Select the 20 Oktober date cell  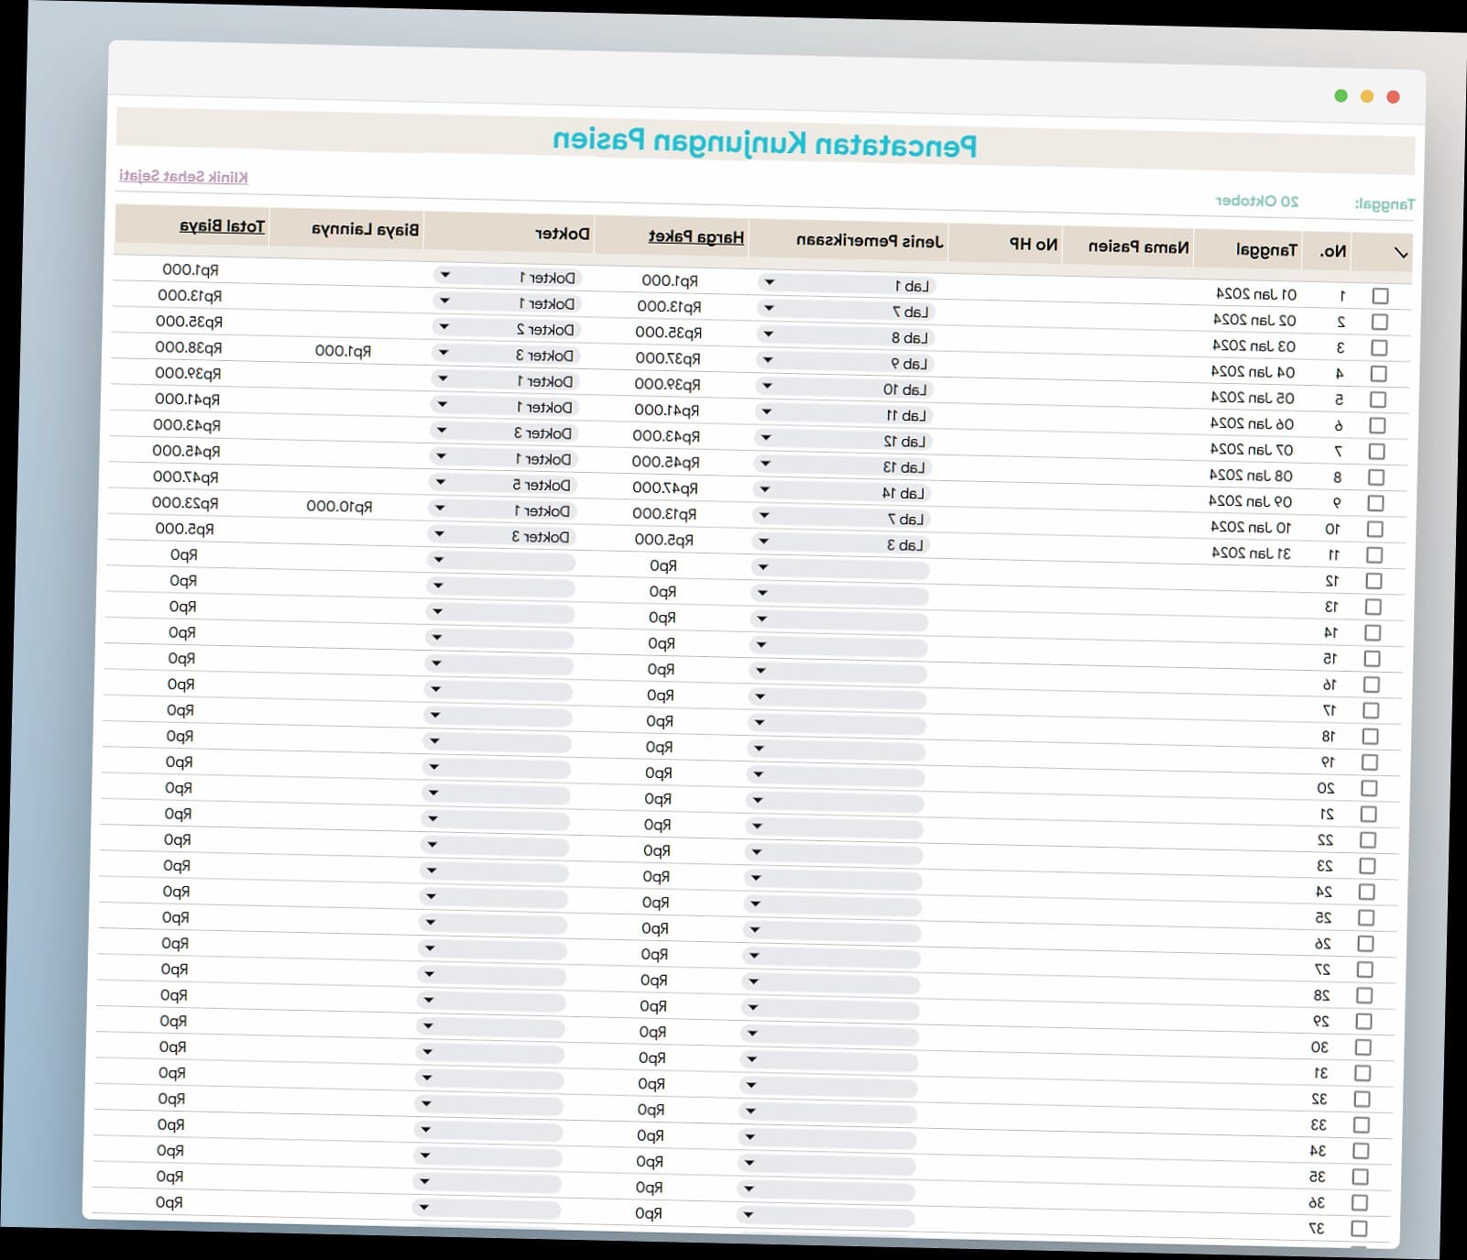coord(1256,201)
